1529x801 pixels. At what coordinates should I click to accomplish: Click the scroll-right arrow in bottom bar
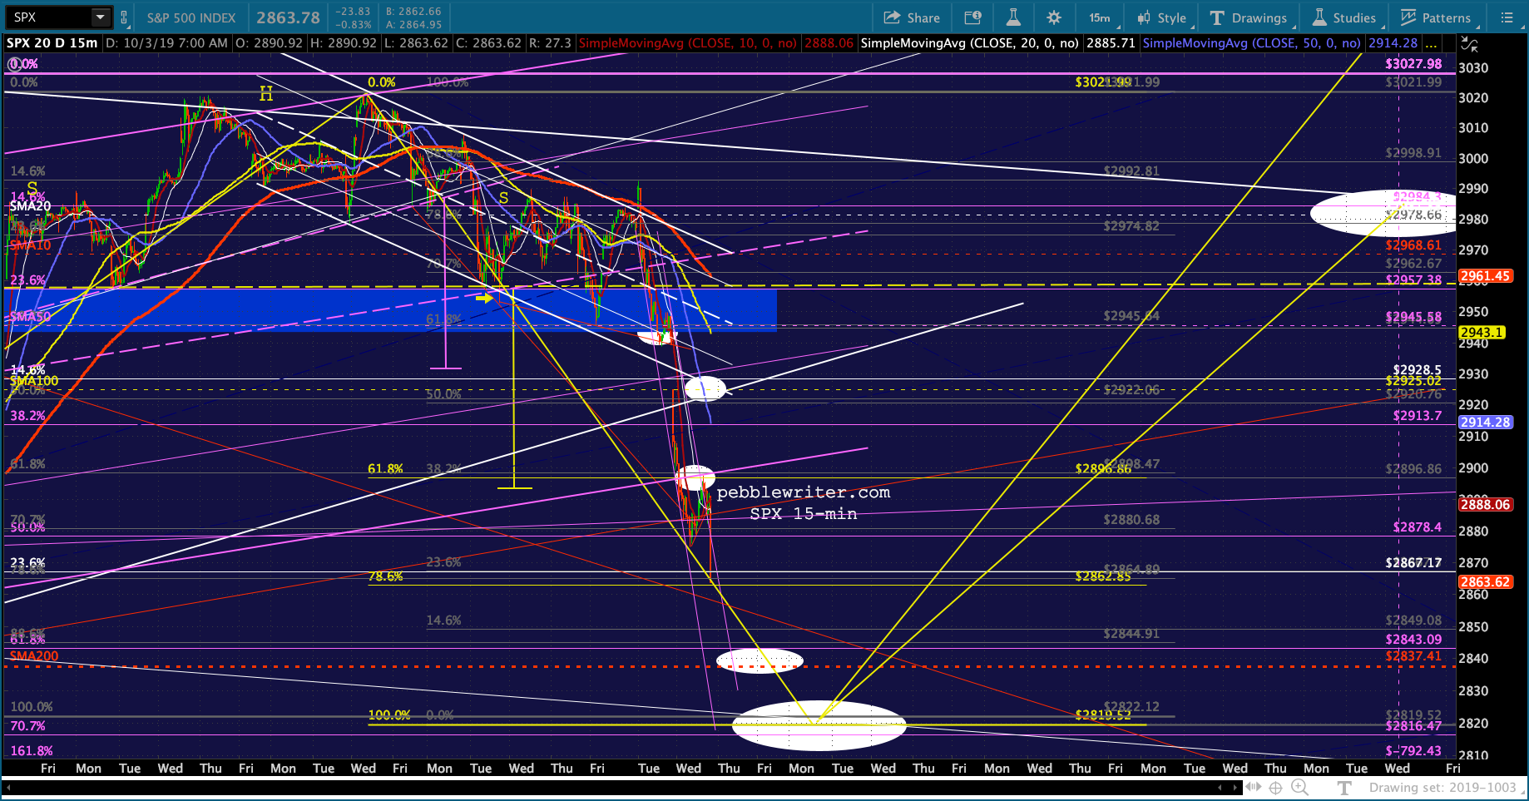click(x=1237, y=787)
